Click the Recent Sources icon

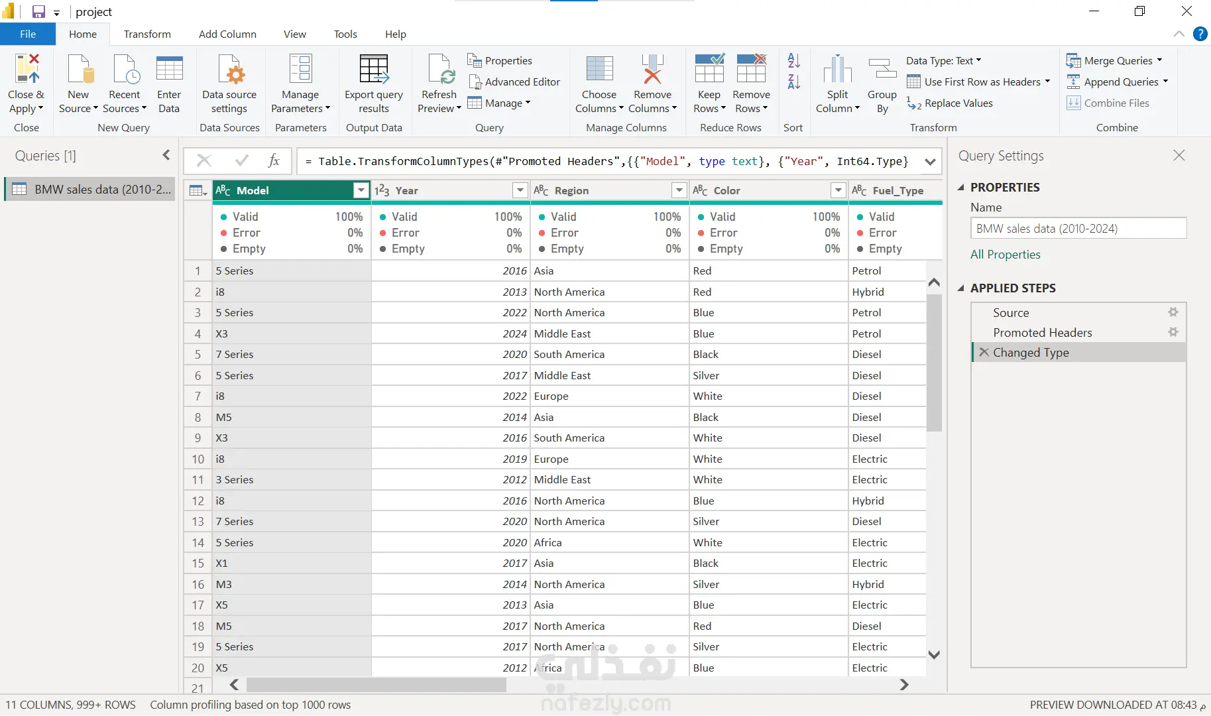point(125,69)
